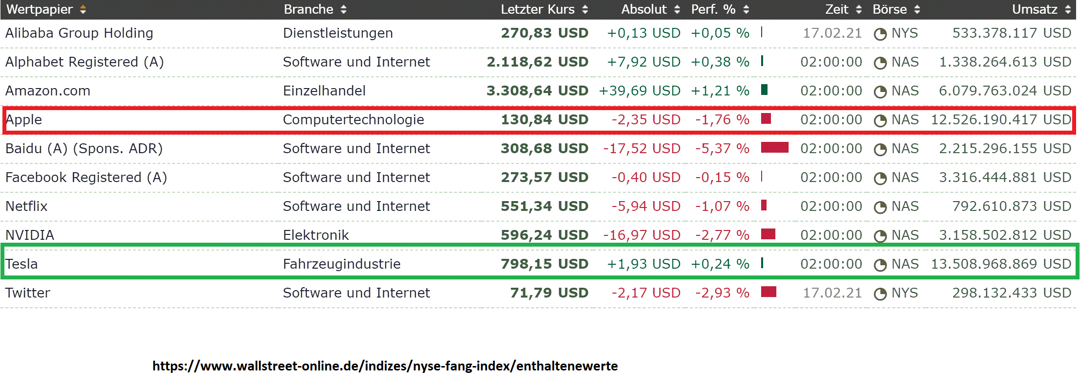Click the clock icon in Tesla row
The width and height of the screenshot is (1080, 391).
click(x=880, y=265)
